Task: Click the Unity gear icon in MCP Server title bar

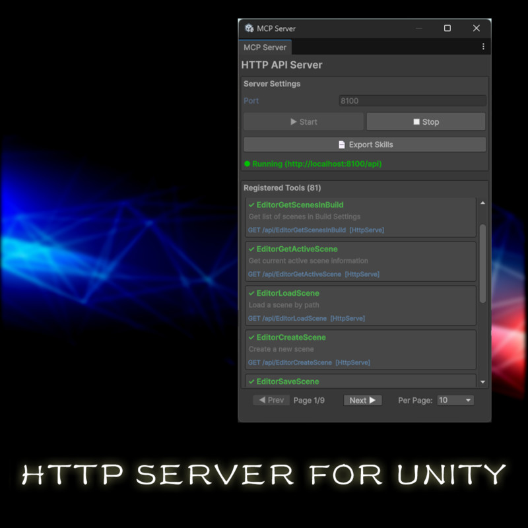Action: point(249,28)
